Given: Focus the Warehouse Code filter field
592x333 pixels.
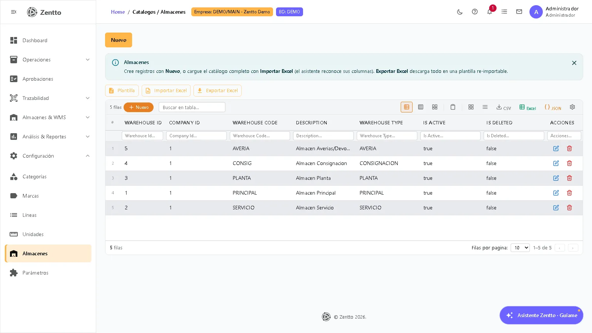Looking at the screenshot, I should click(260, 136).
